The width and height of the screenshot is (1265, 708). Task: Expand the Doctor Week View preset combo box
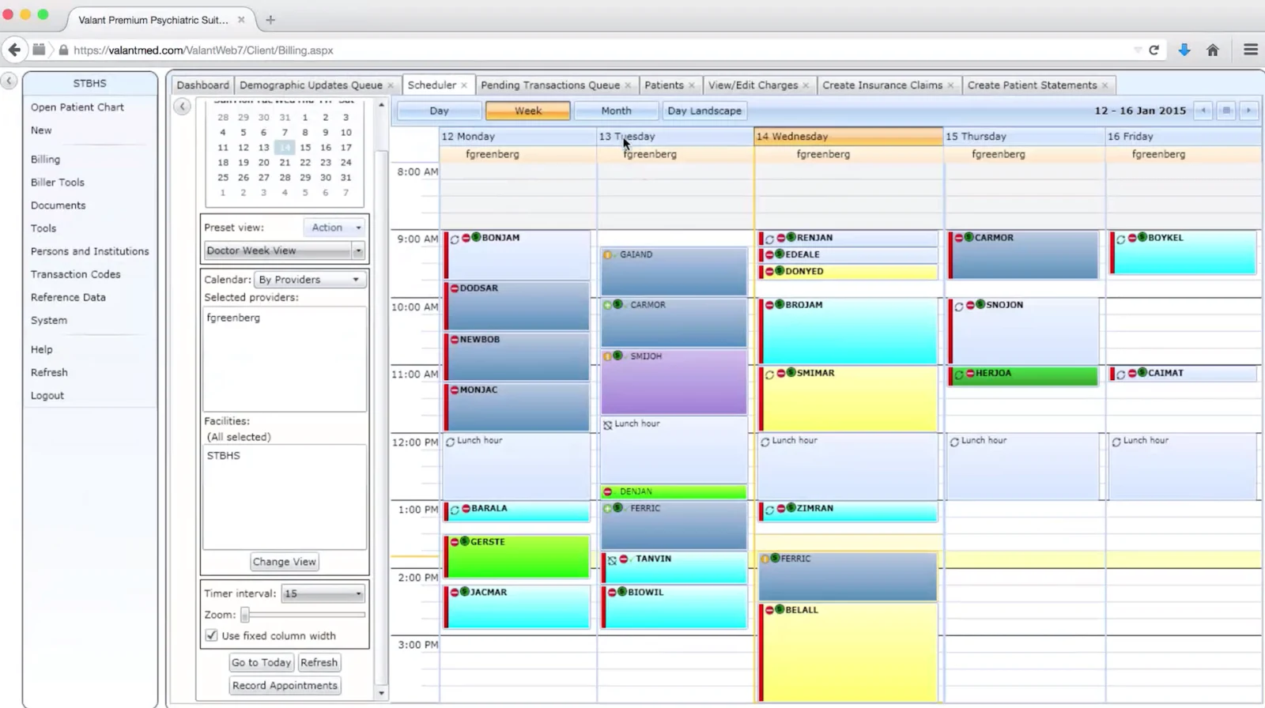(358, 250)
